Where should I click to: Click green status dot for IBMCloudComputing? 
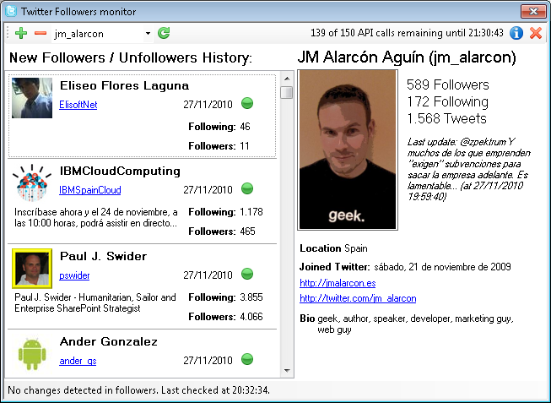[247, 188]
